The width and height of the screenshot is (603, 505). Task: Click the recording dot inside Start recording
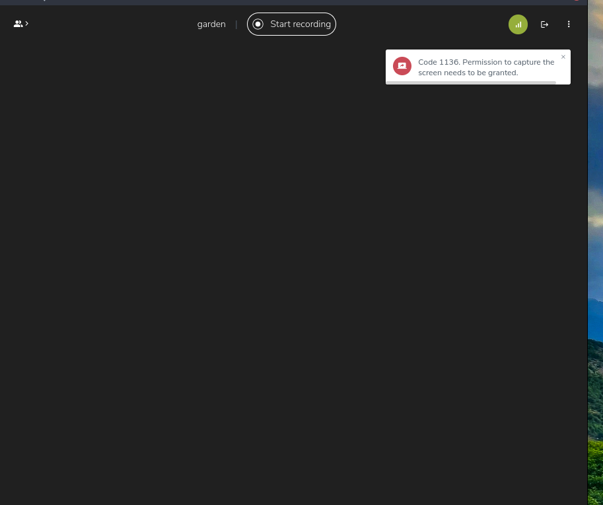[258, 24]
